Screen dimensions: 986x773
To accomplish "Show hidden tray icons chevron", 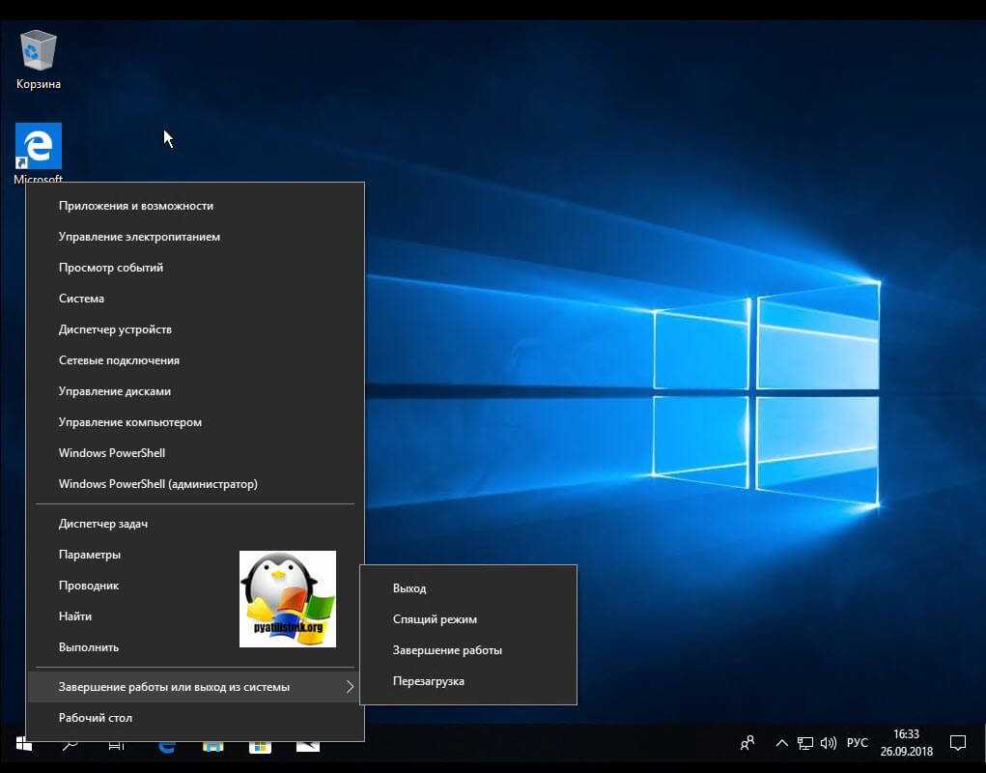I will [x=780, y=743].
